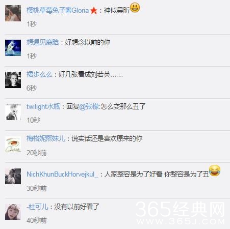Visit username link twilight水瓶
Screen dimensions: 230x229
click(x=43, y=106)
